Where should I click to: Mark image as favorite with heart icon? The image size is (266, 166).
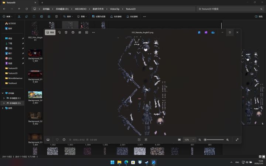click(57, 139)
